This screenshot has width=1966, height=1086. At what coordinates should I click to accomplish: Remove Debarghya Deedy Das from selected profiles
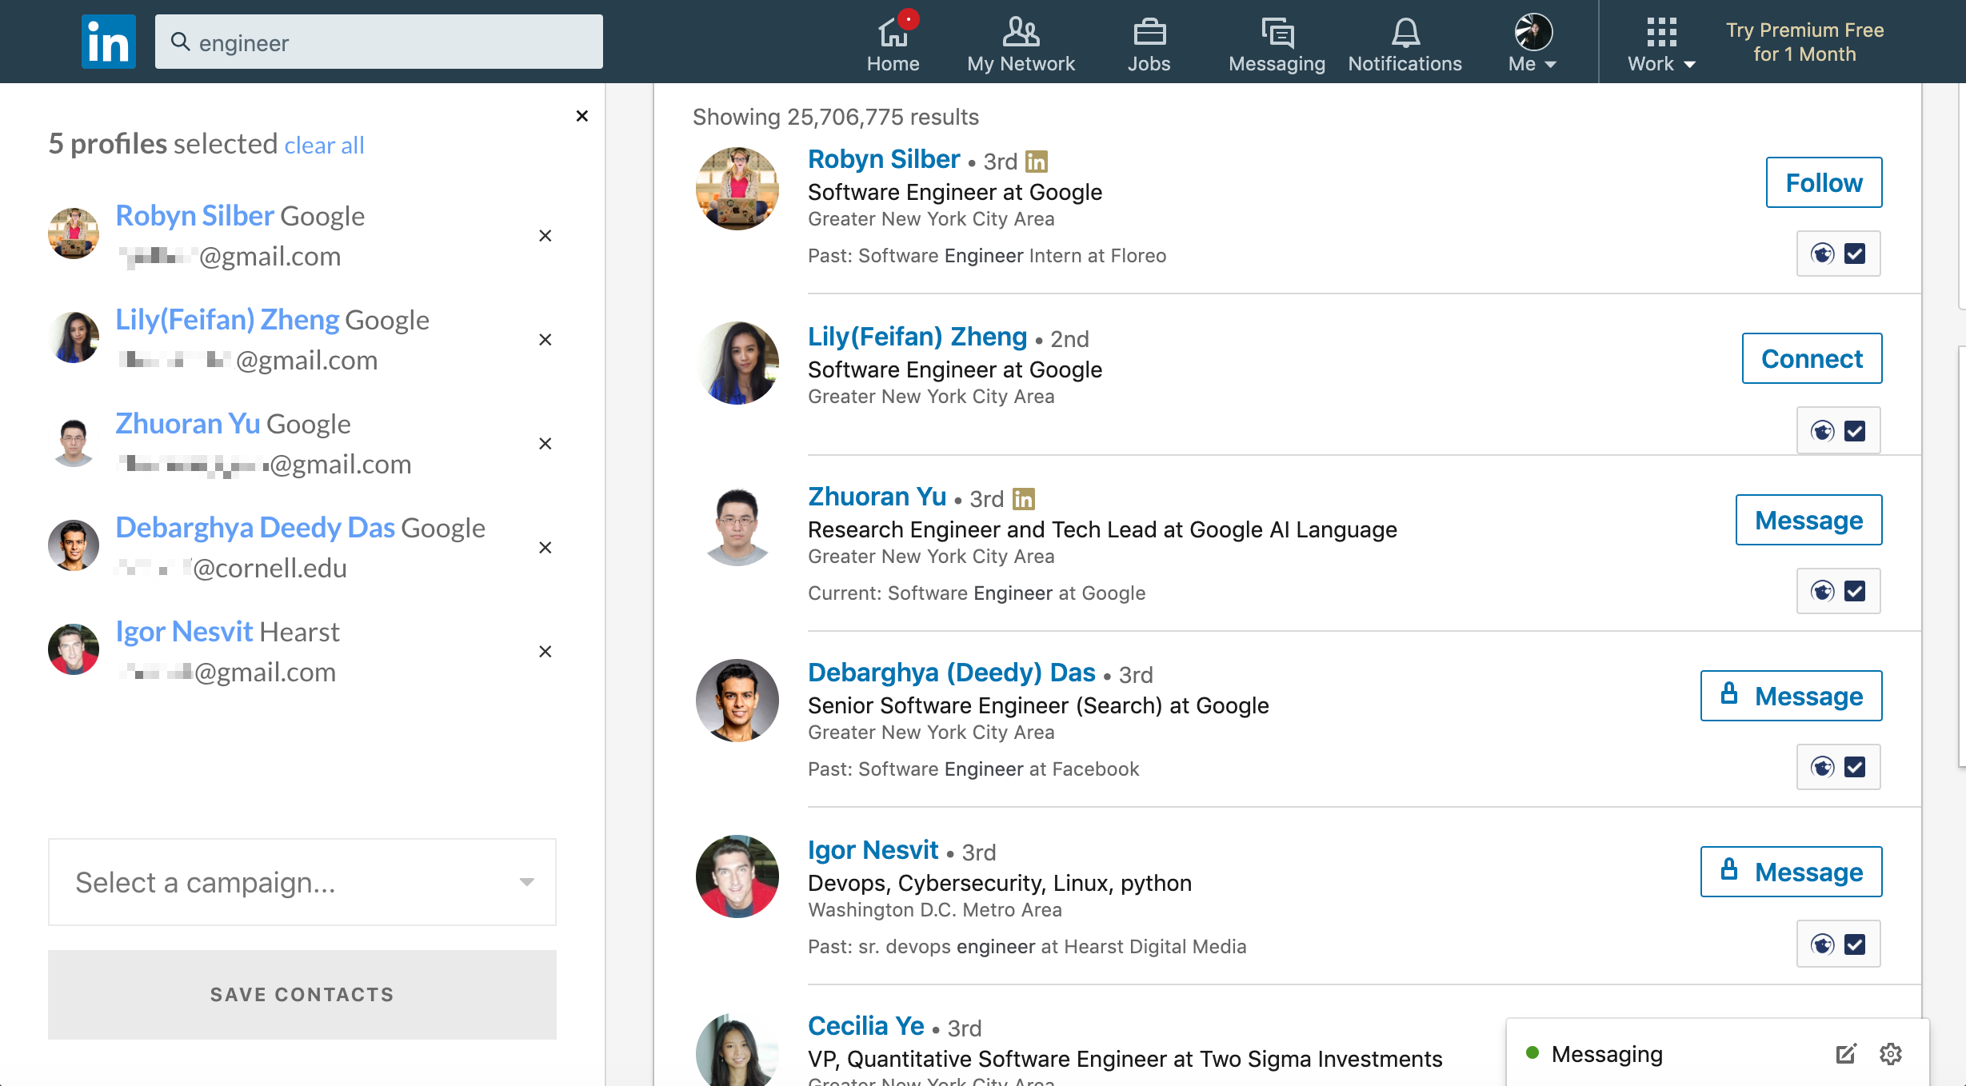pos(545,548)
